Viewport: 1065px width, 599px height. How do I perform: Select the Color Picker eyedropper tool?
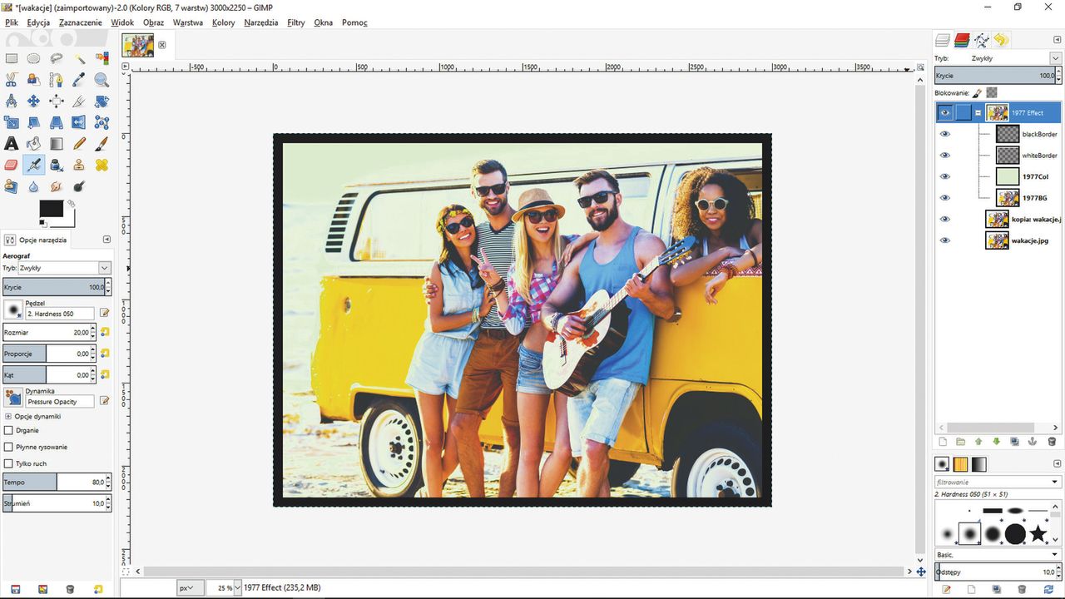click(79, 80)
